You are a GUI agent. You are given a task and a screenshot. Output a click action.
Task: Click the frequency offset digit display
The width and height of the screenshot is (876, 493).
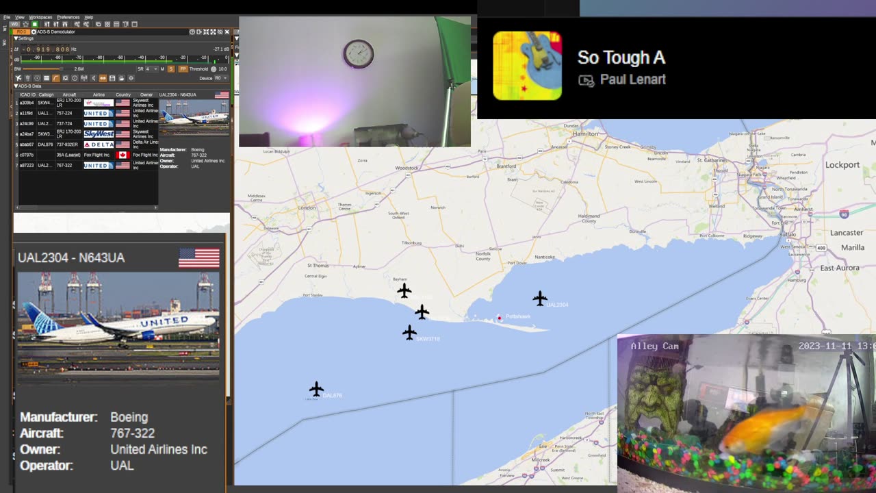pos(45,49)
